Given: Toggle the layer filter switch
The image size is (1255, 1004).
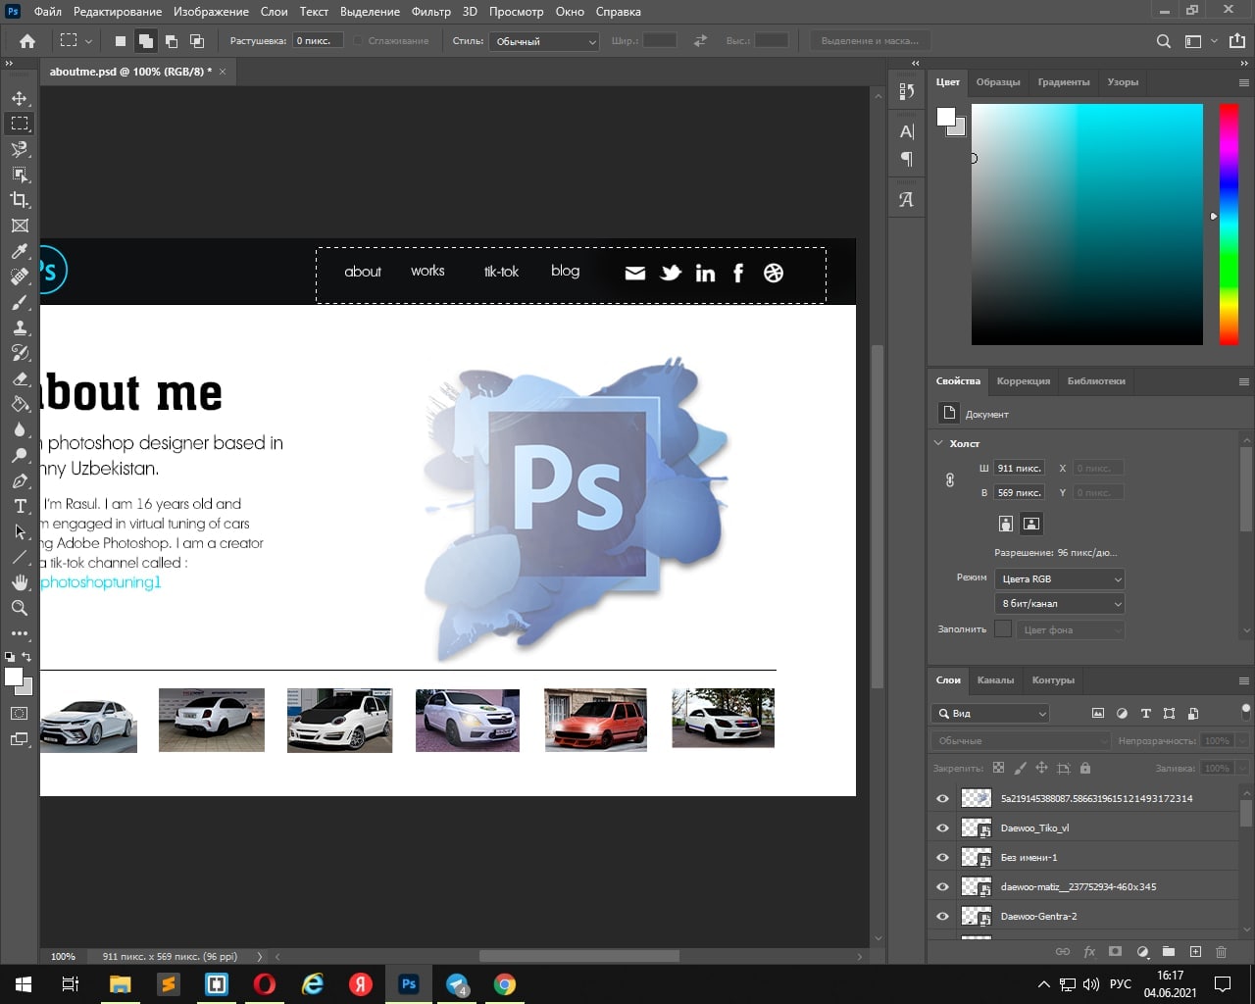Looking at the screenshot, I should (x=1246, y=710).
